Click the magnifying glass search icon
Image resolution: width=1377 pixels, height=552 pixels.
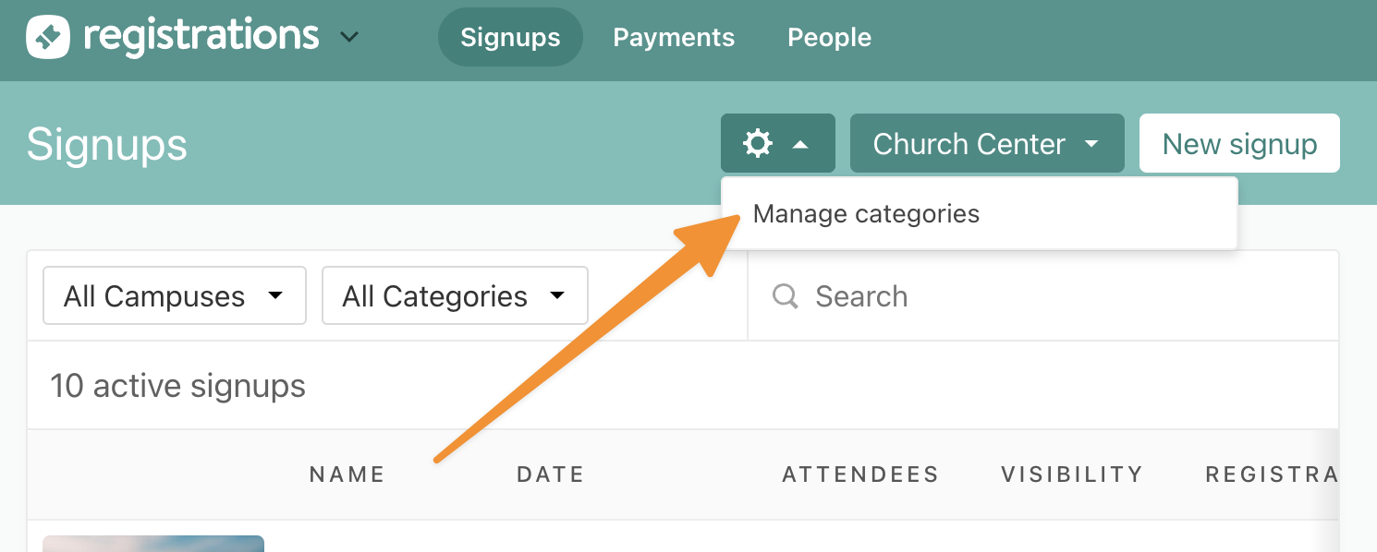tap(785, 296)
